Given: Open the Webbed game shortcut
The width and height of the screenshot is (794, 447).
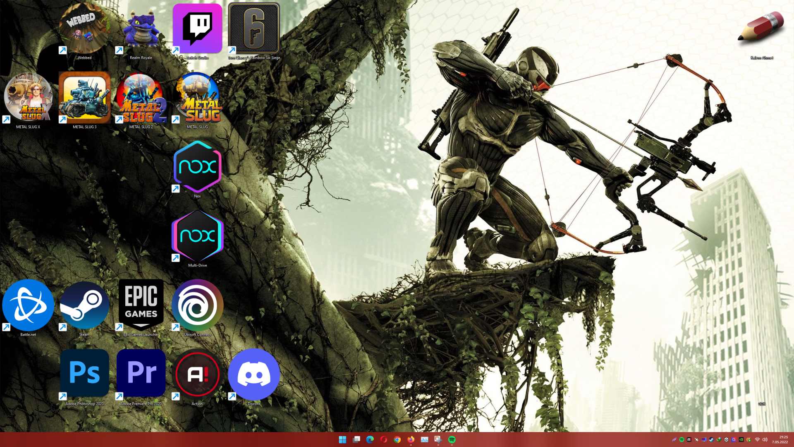Looking at the screenshot, I should coord(84,27).
